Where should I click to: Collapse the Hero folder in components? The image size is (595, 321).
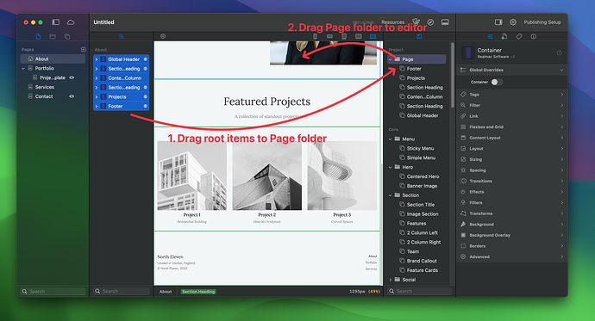[390, 167]
